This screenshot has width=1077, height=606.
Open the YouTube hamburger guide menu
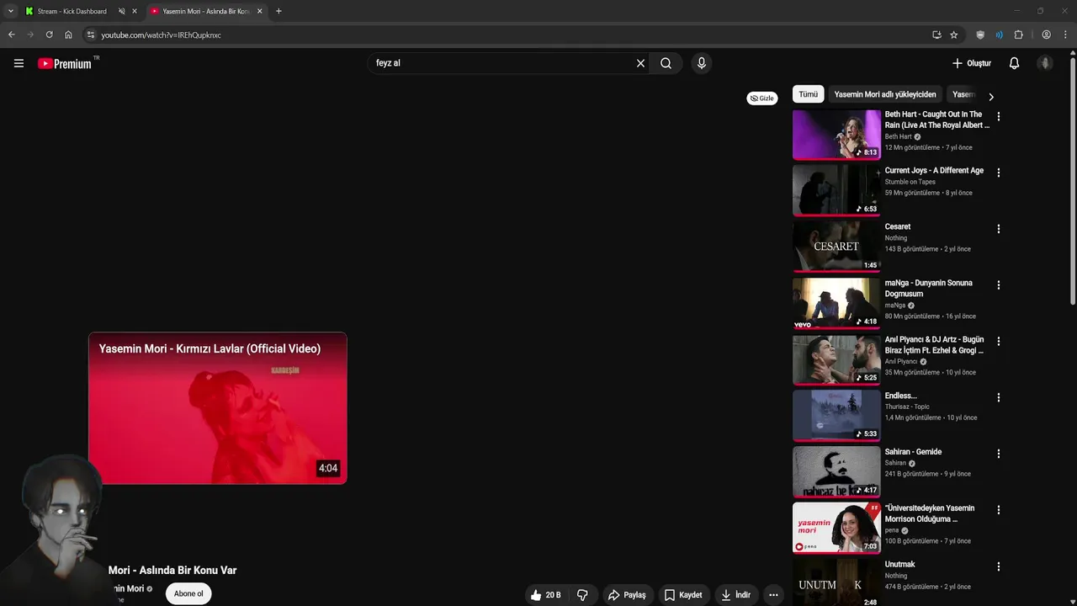(19, 63)
